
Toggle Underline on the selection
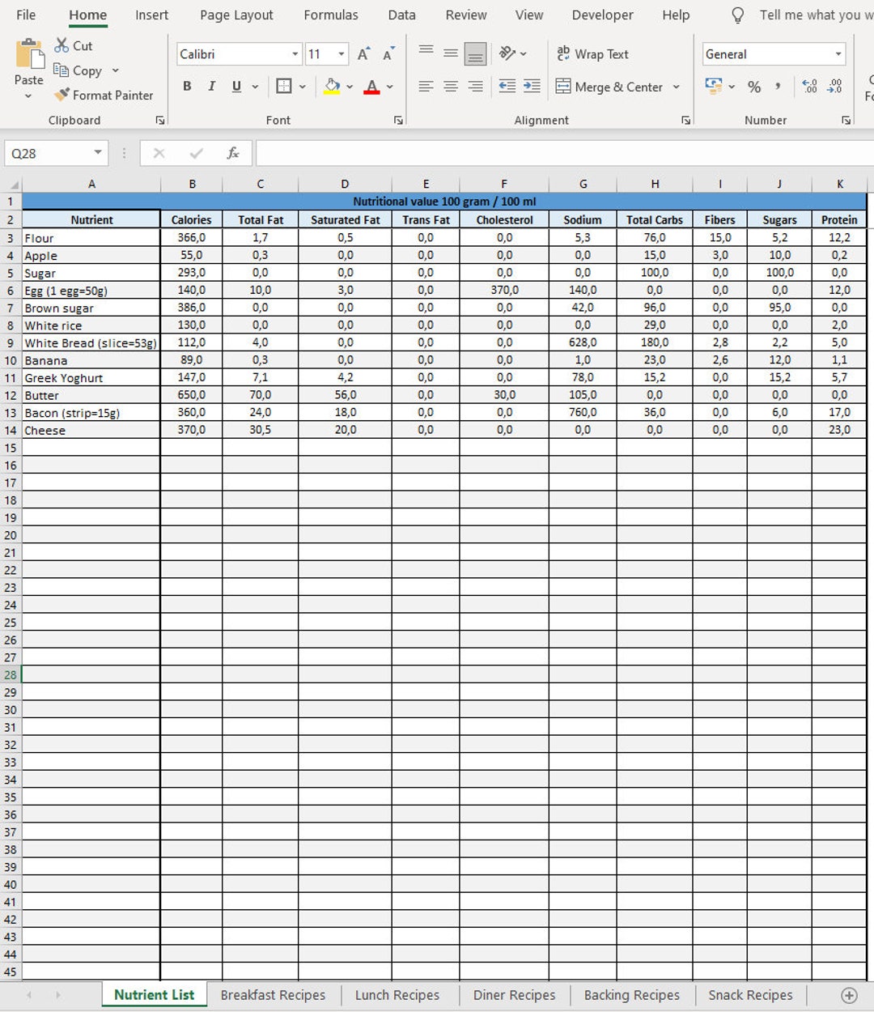click(x=235, y=85)
